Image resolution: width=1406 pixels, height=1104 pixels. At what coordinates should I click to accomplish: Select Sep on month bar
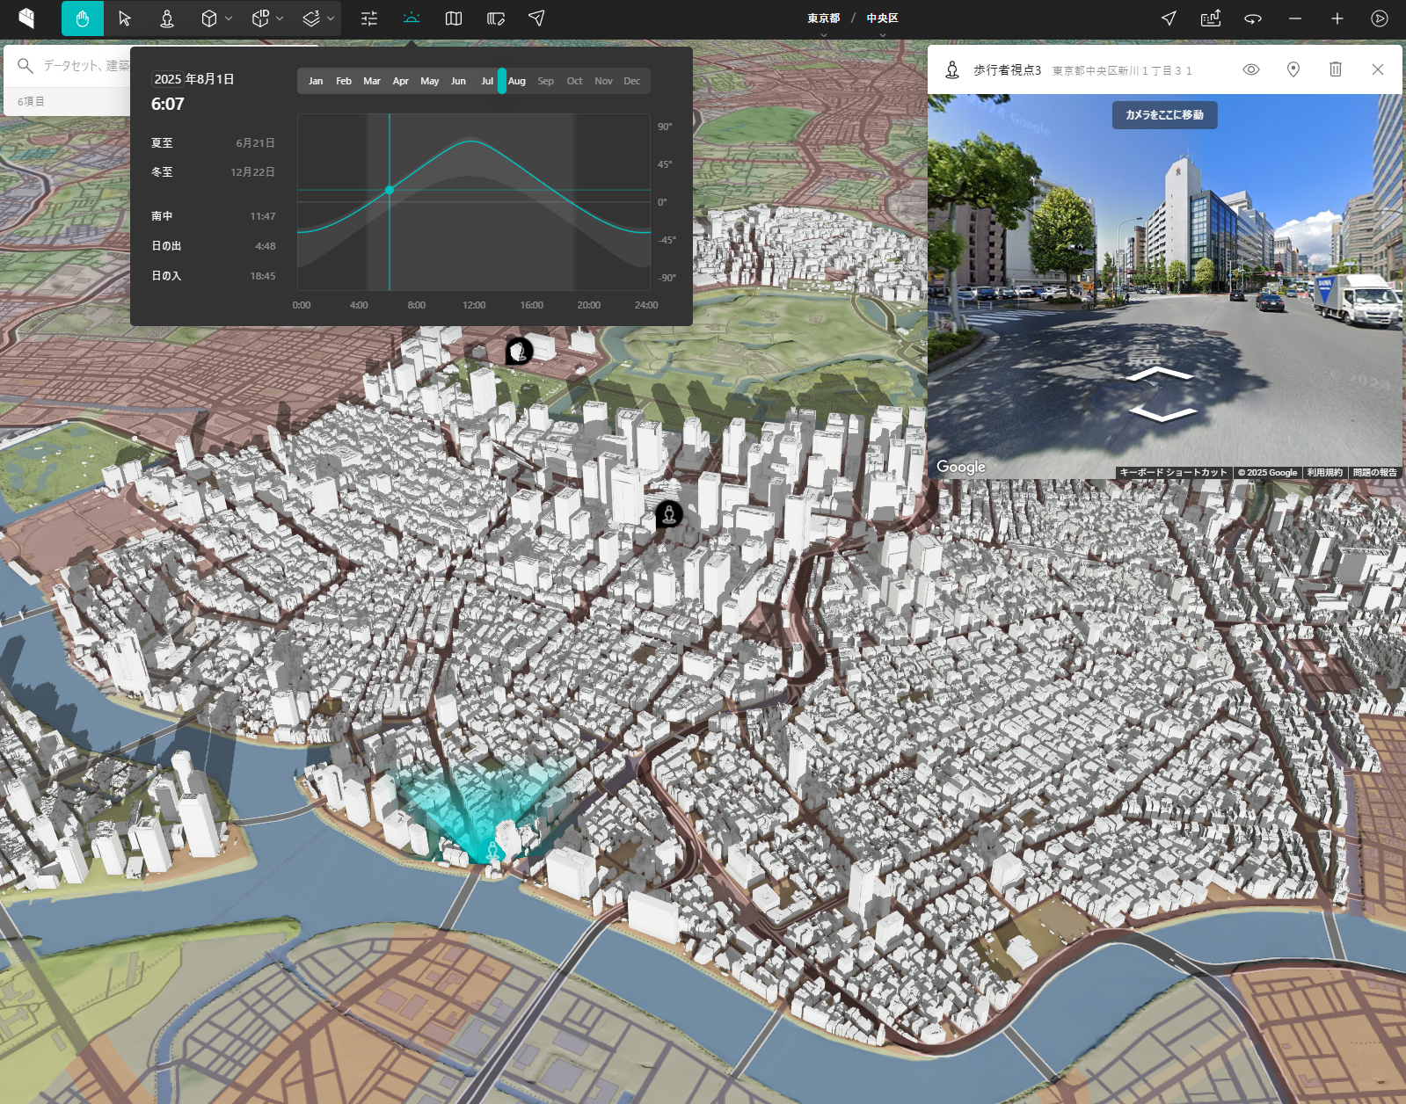click(x=546, y=81)
